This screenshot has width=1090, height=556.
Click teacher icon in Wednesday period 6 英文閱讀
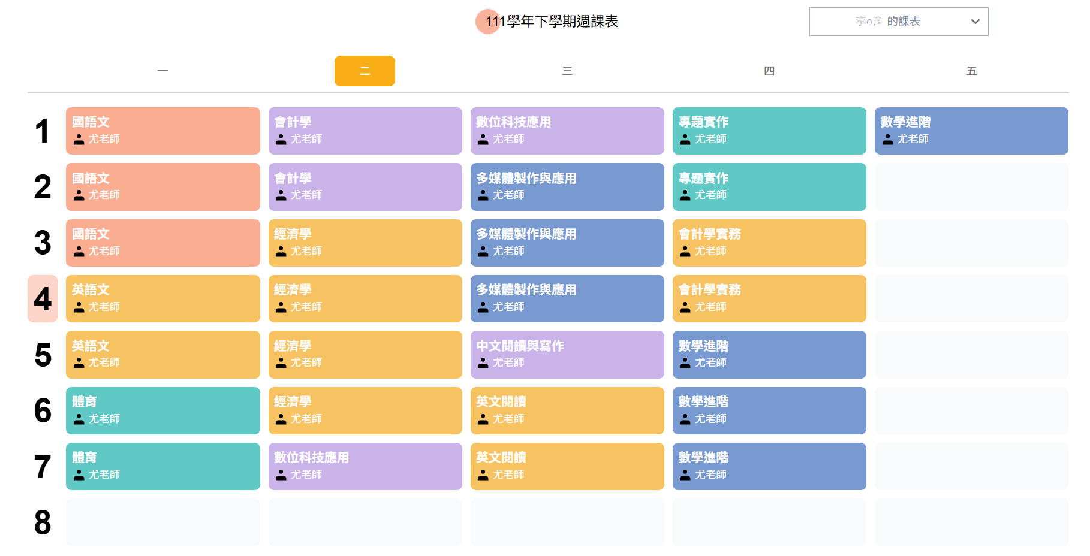(x=483, y=419)
